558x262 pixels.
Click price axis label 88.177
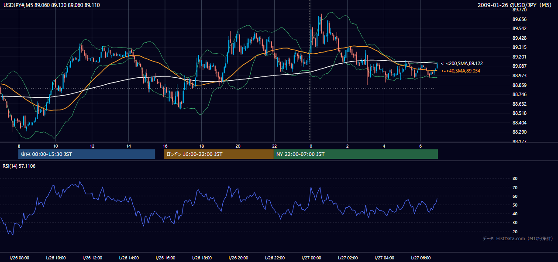tap(519, 141)
